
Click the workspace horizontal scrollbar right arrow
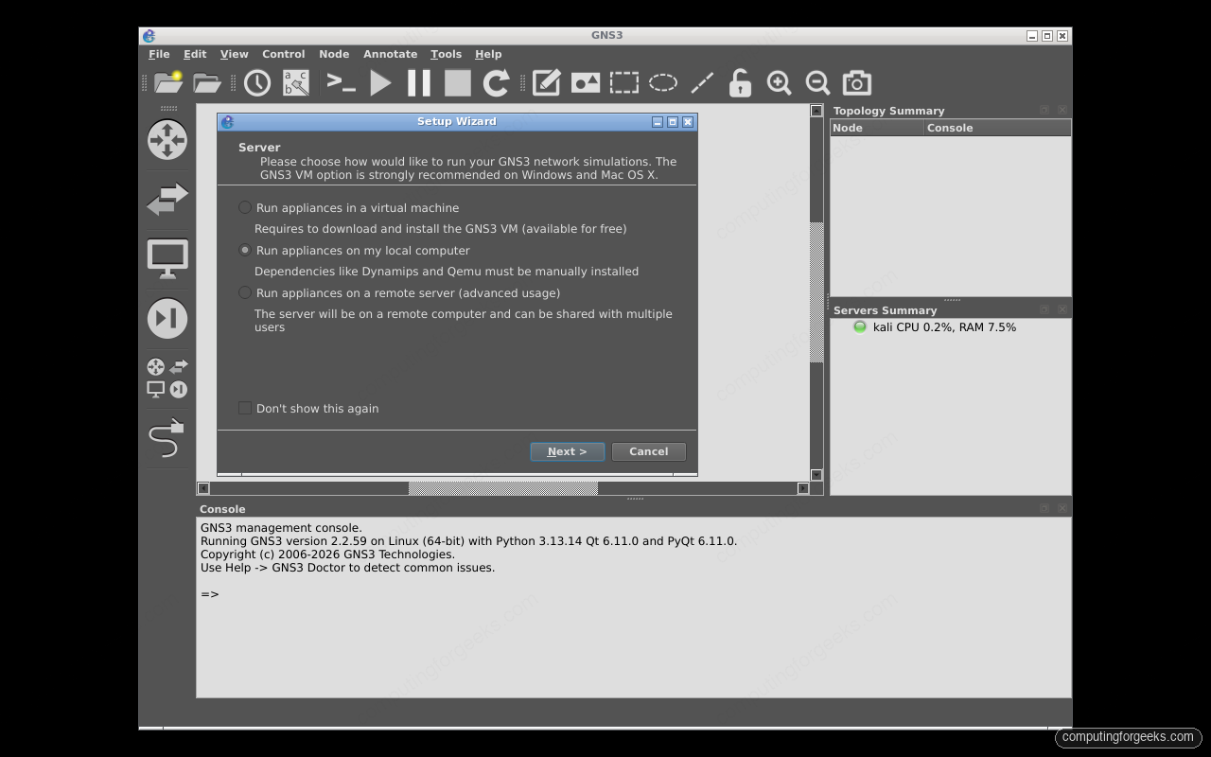803,488
